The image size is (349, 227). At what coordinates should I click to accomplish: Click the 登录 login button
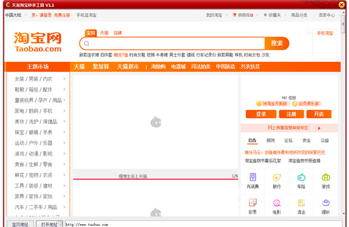[261, 114]
